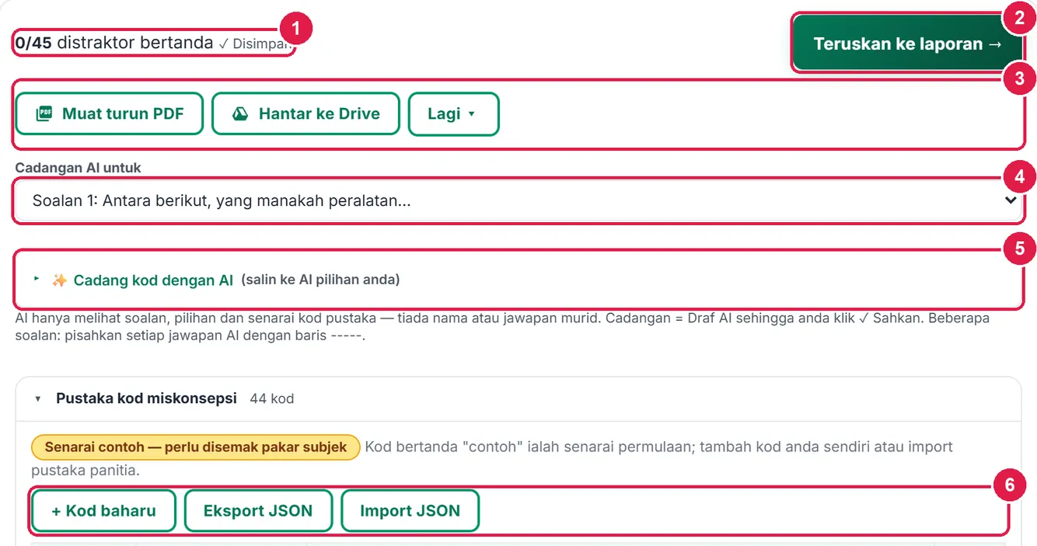The width and height of the screenshot is (1037, 546).
Task: Click the sparkle icon beside Cadang kod dengan AI
Action: tap(59, 280)
